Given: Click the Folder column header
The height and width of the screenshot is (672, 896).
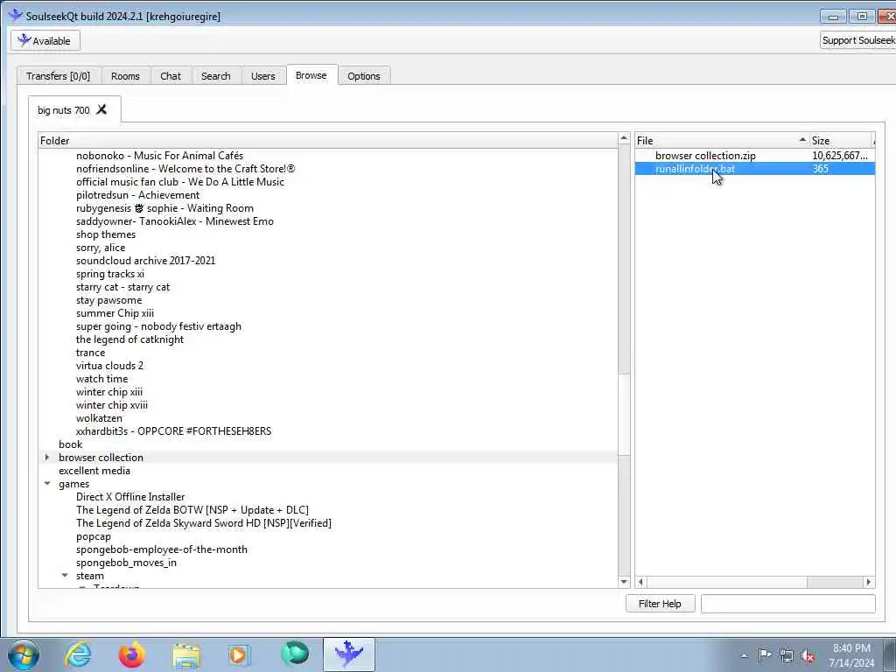Looking at the screenshot, I should click(328, 141).
